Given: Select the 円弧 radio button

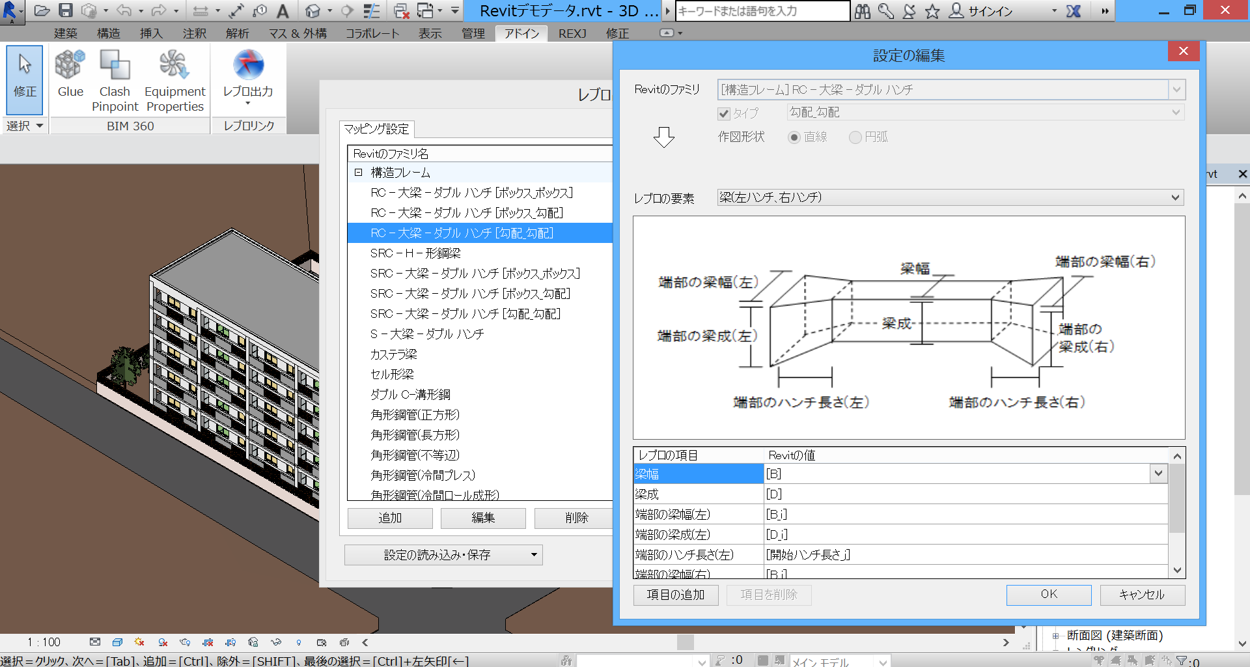Looking at the screenshot, I should click(x=855, y=137).
